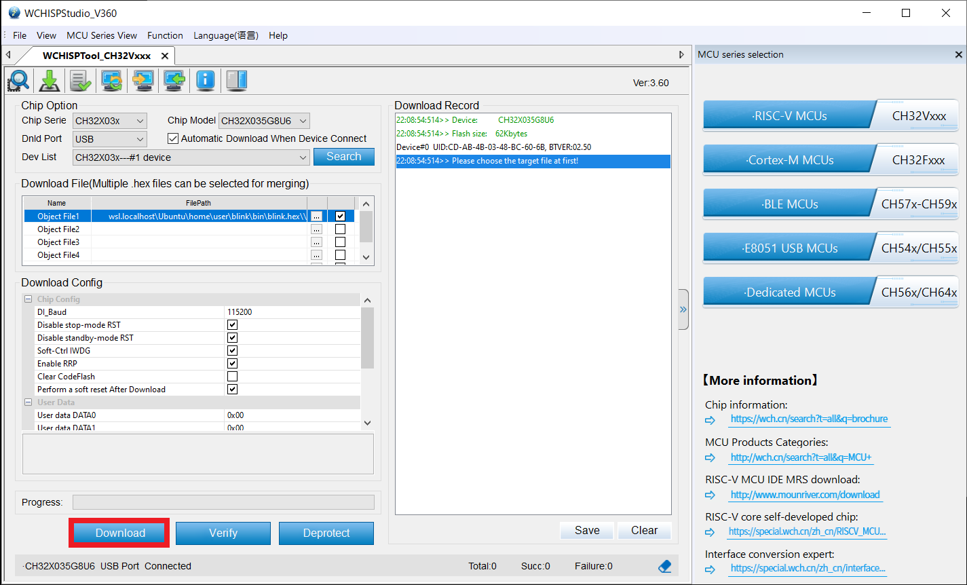The image size is (967, 585).
Task: Click arrow icon beside Chip information link
Action: point(710,420)
